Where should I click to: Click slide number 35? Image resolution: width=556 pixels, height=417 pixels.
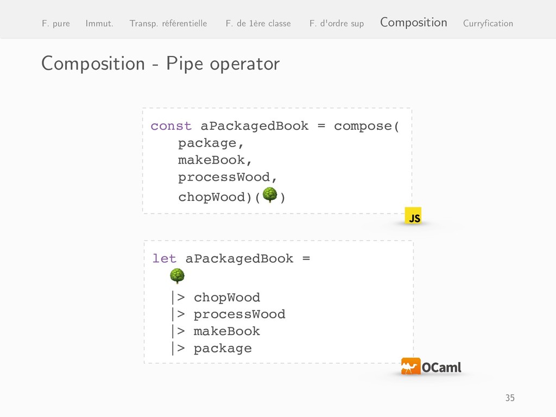(510, 398)
